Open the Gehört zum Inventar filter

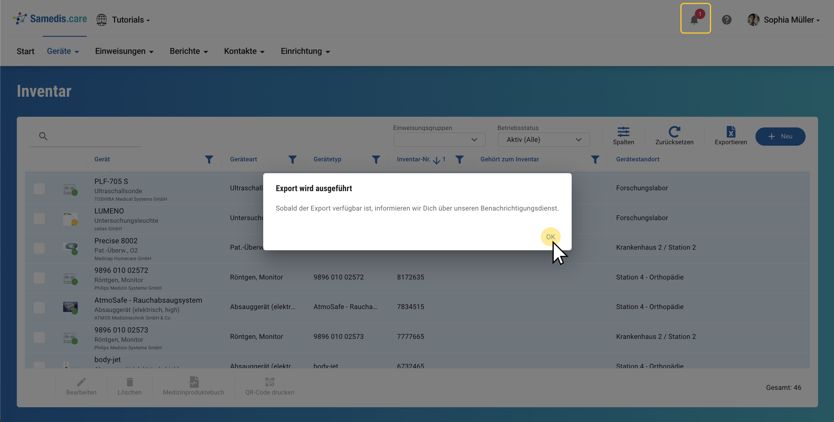[x=595, y=159]
